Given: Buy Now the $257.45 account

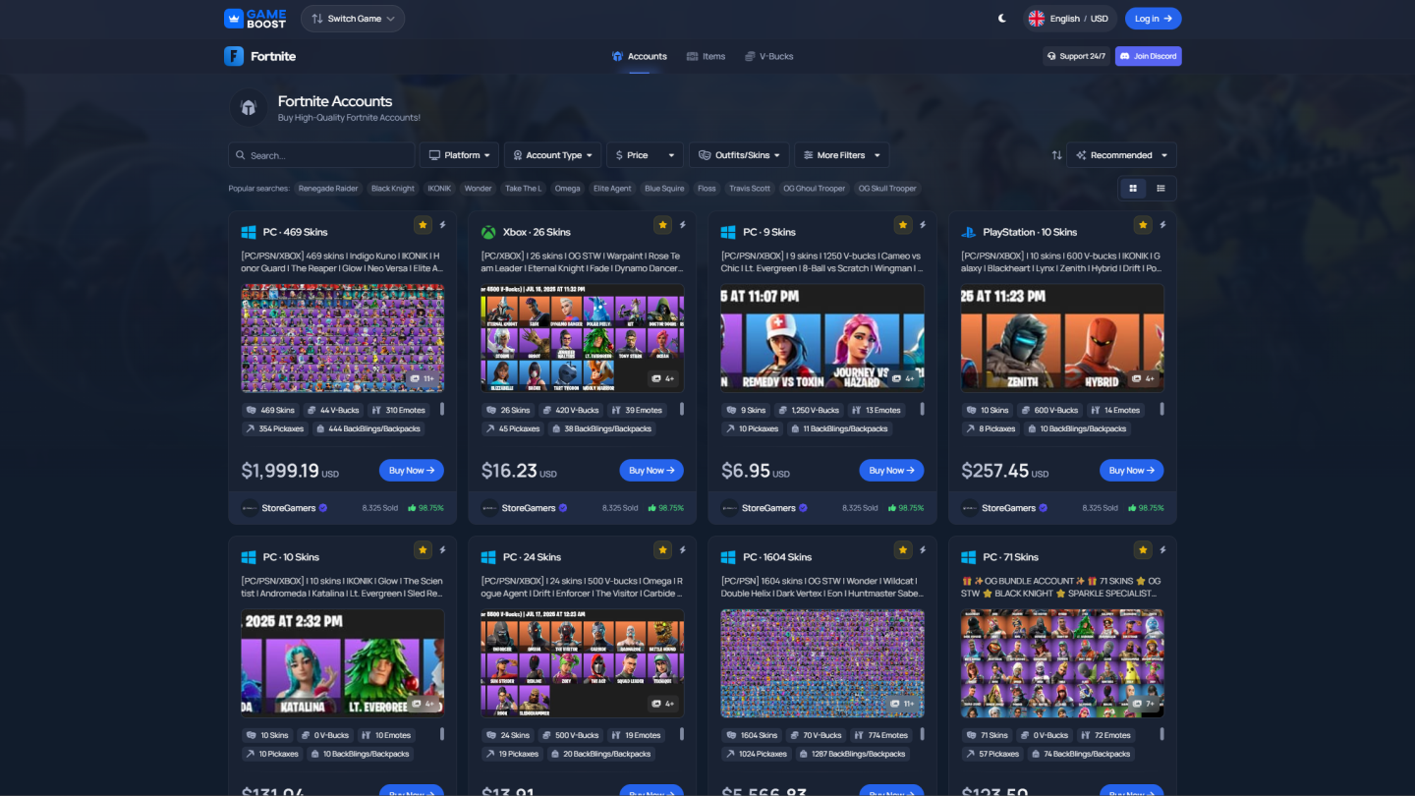Looking at the screenshot, I should [x=1132, y=471].
